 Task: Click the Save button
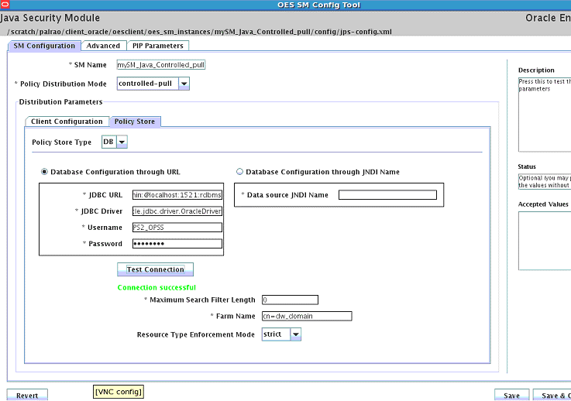tap(511, 395)
